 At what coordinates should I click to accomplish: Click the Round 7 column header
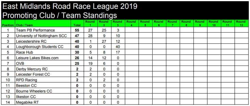tap(173, 23)
